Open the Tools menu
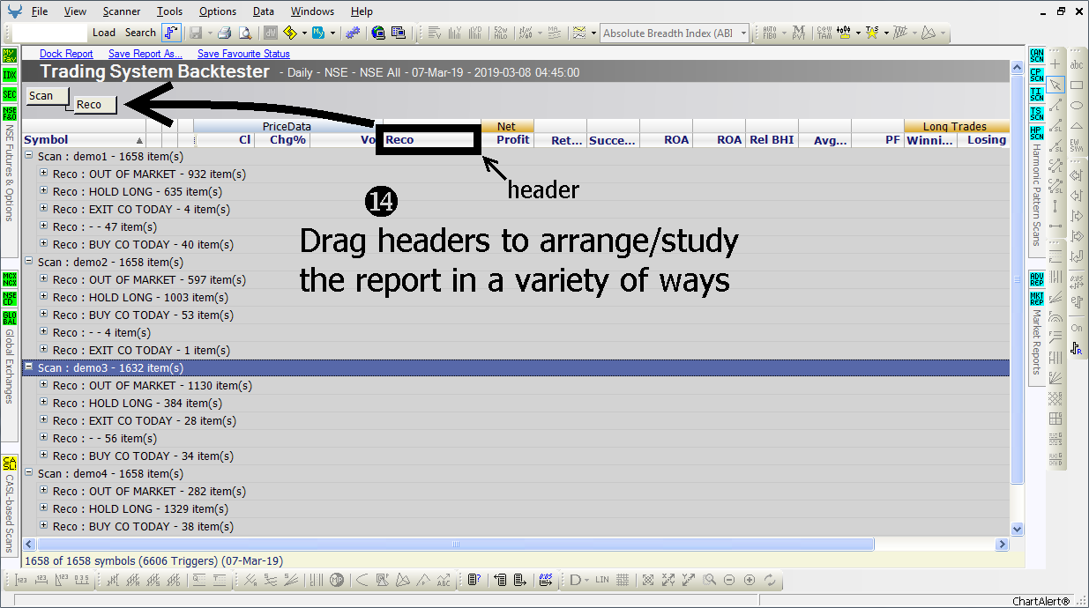The image size is (1089, 608). (170, 11)
